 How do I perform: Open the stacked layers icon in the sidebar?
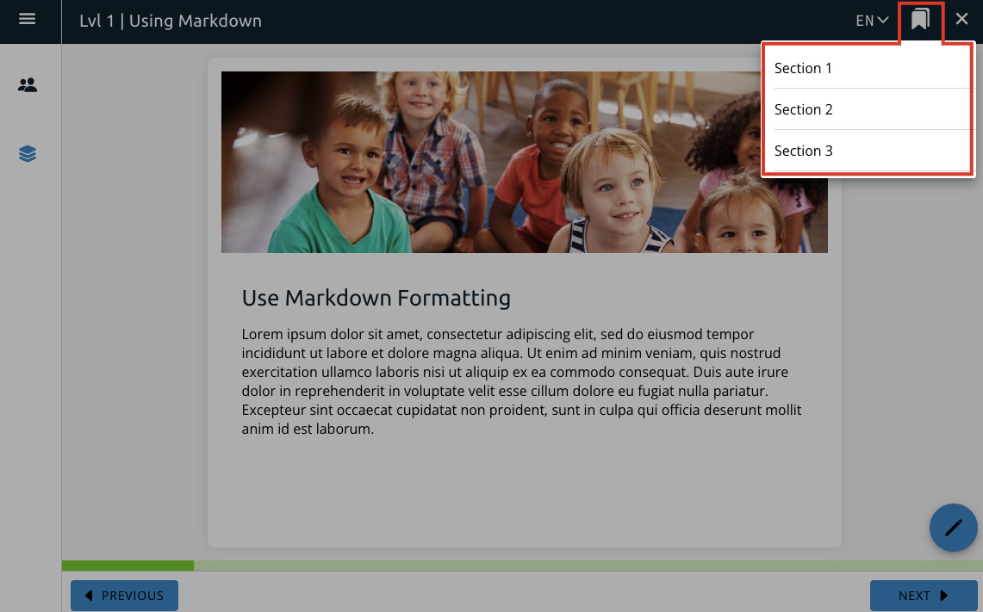click(28, 154)
